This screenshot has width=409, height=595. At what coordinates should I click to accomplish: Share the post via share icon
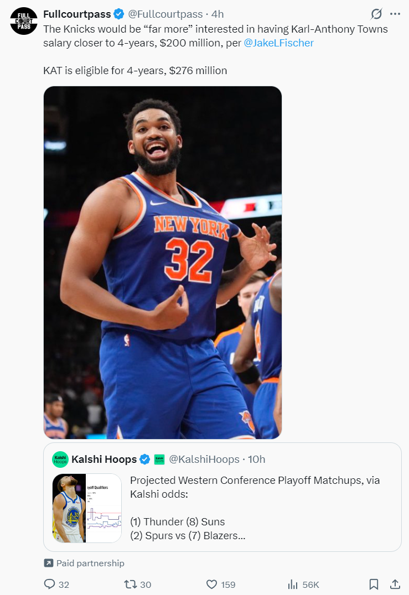pos(395,584)
